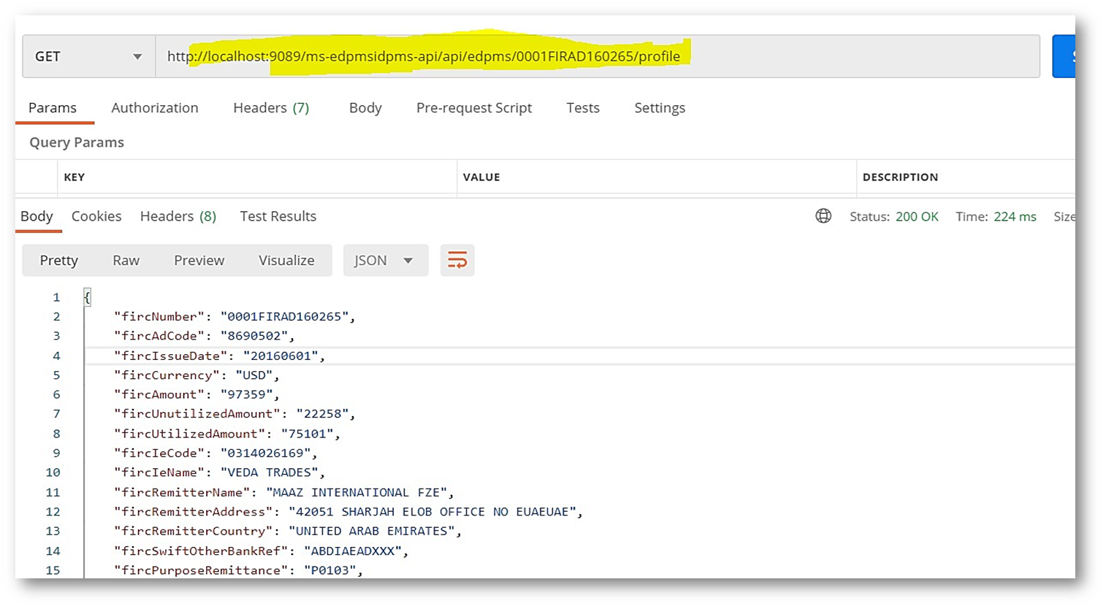This screenshot has width=1106, height=609.
Task: Open the Settings tab
Action: click(660, 108)
